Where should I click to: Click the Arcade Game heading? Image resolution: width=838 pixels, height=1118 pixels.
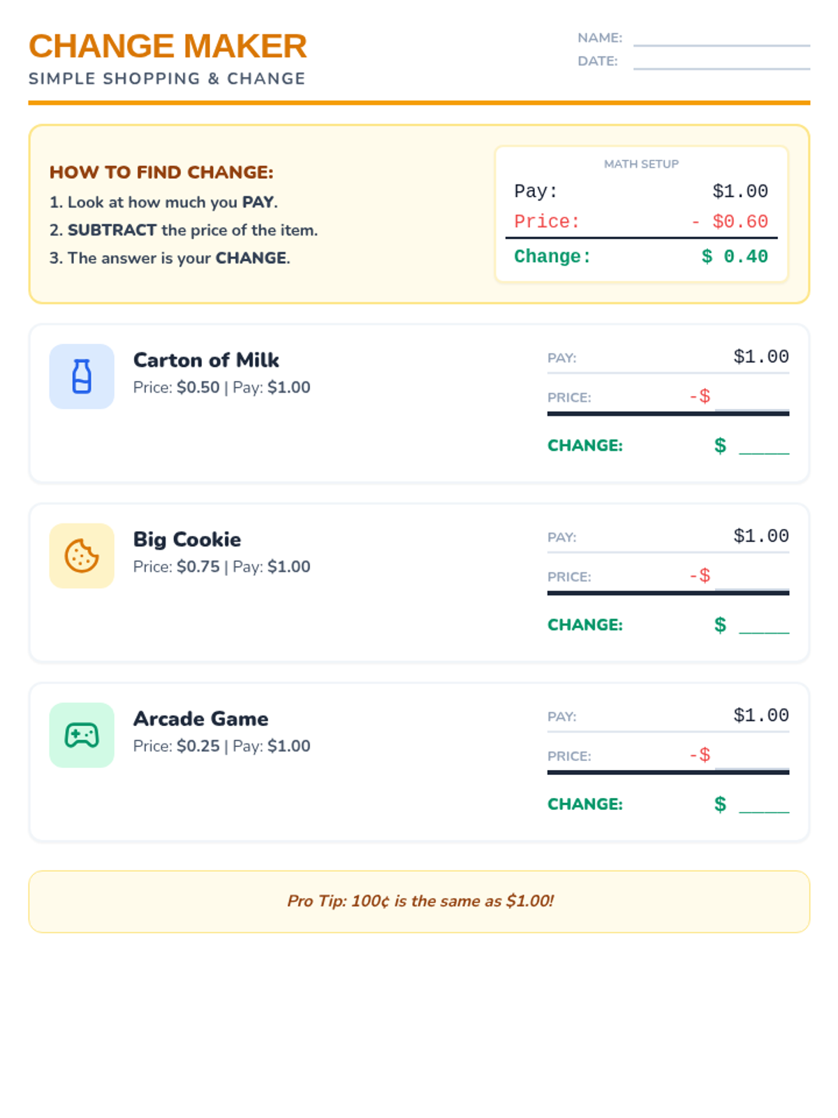click(200, 719)
